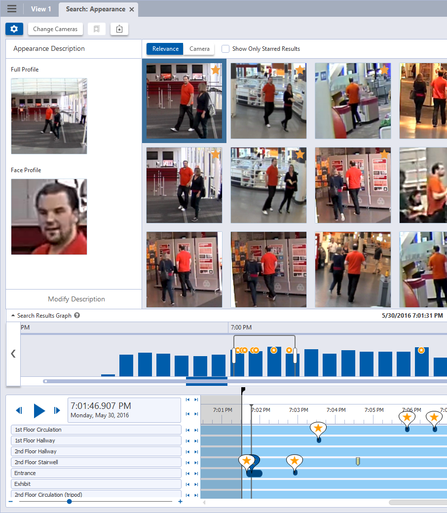
Task: Click the timeline zoom slider handle
Action: 70,501
